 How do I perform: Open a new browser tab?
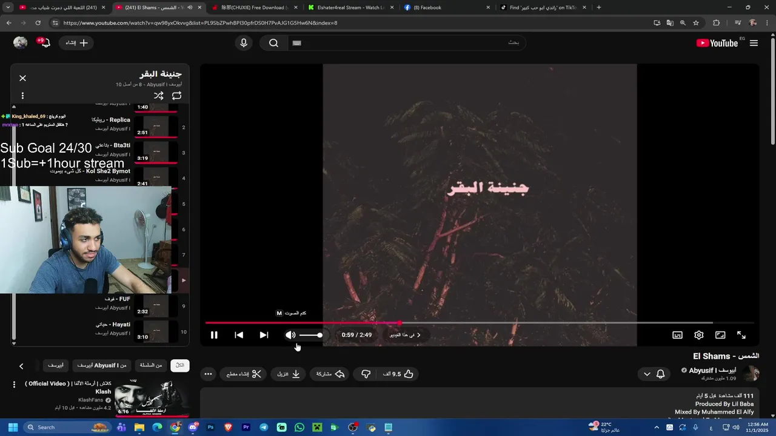click(x=598, y=7)
